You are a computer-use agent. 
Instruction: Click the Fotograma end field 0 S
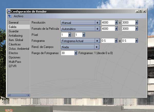pyautogui.click(x=129, y=40)
